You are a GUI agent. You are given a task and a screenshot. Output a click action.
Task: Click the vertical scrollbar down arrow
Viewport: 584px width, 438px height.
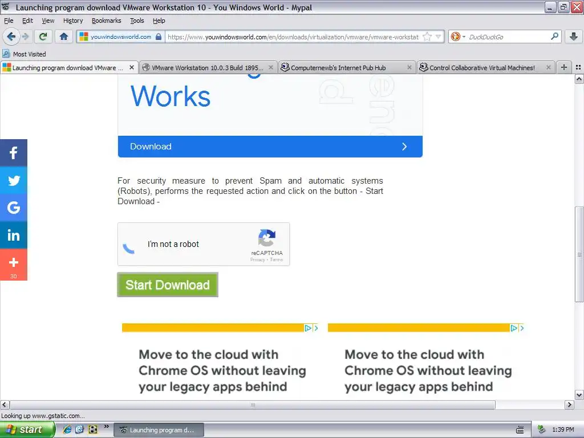pos(579,395)
